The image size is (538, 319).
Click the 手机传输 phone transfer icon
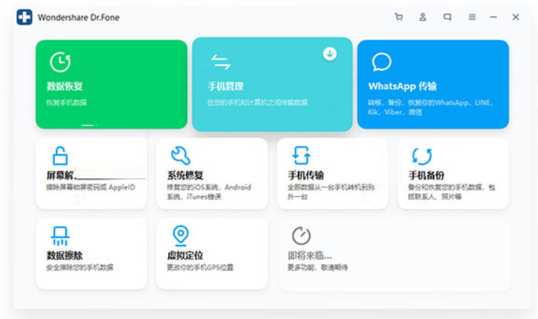(x=301, y=155)
